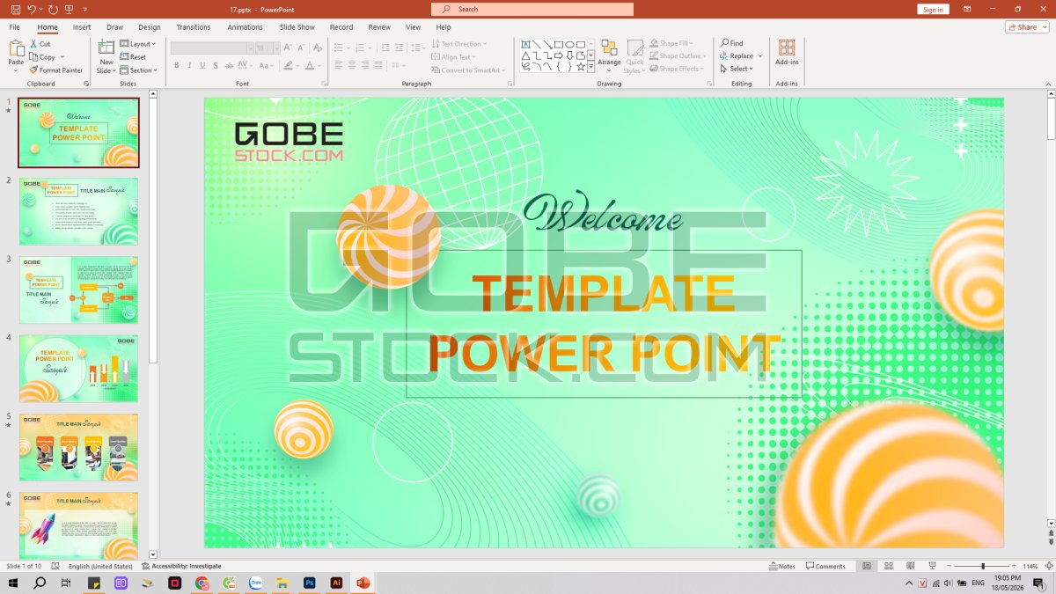Image resolution: width=1056 pixels, height=594 pixels.
Task: Click the zoom slider handle
Action: tap(983, 566)
